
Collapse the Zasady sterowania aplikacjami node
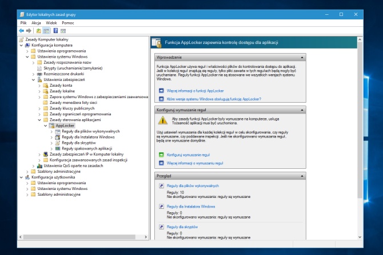point(39,120)
